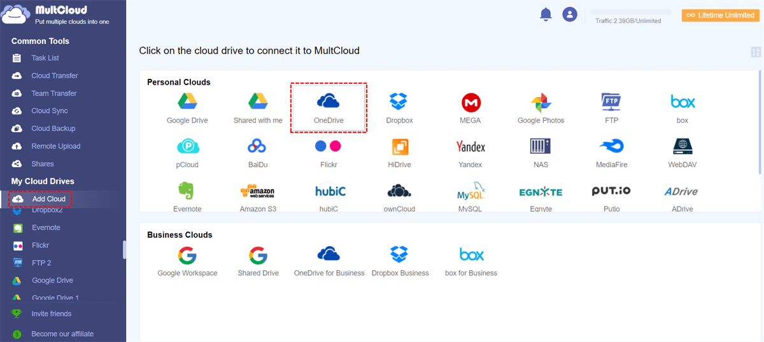The height and width of the screenshot is (342, 764).
Task: Select Google Workspace business cloud
Action: click(x=187, y=256)
